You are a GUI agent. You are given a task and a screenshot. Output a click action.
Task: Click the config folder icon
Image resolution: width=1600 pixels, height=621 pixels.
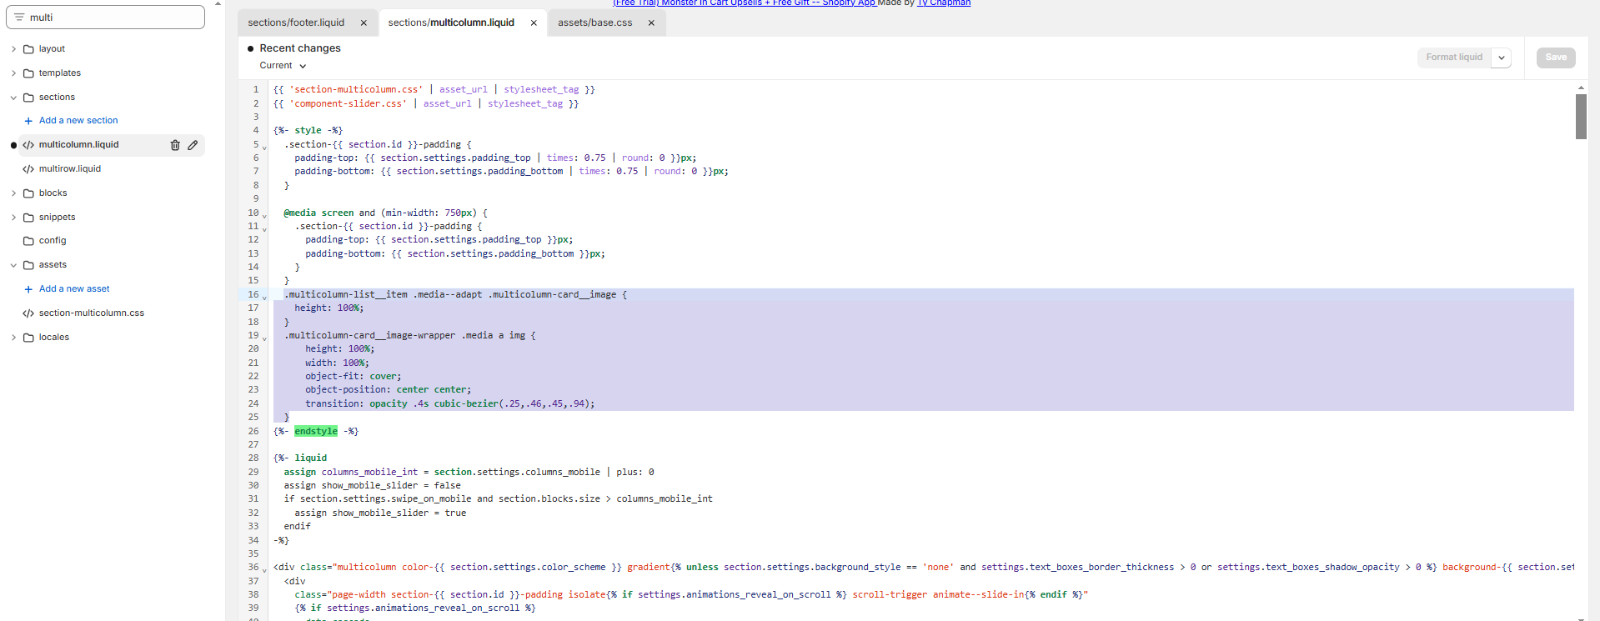pyautogui.click(x=28, y=241)
